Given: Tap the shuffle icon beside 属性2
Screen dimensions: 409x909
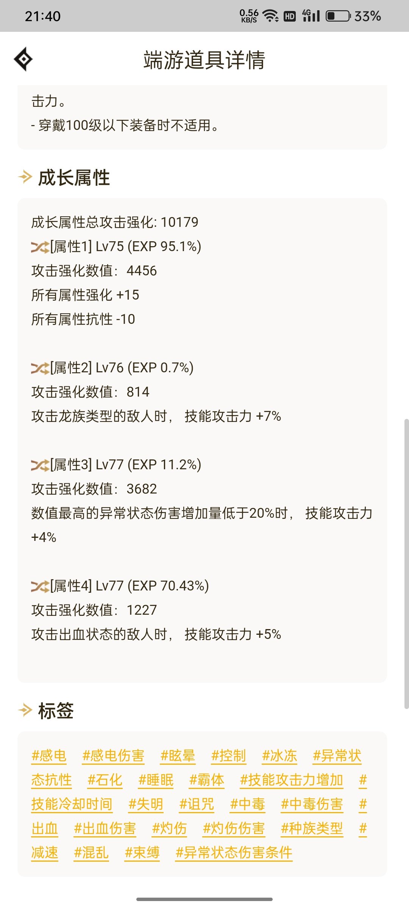Looking at the screenshot, I should click(x=40, y=369).
